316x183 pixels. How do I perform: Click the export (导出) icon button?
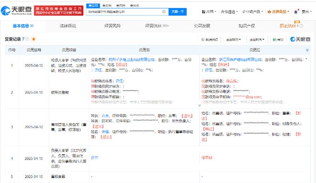point(278,39)
